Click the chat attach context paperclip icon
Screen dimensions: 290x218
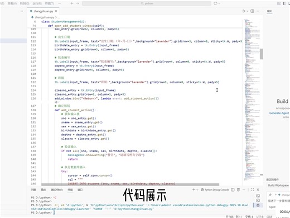(x=270, y=195)
